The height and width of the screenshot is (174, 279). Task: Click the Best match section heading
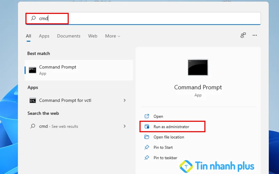coord(38,54)
